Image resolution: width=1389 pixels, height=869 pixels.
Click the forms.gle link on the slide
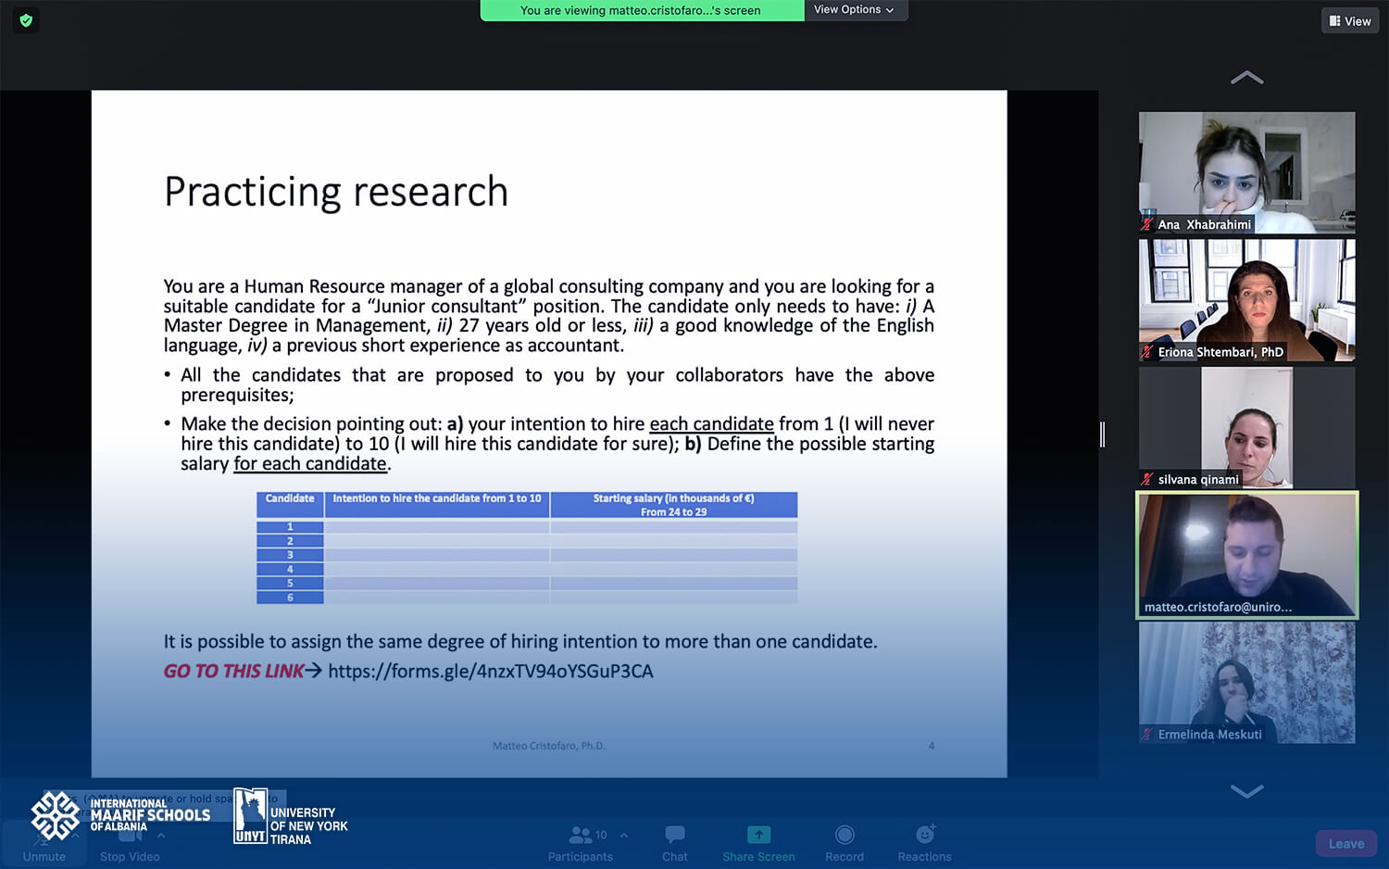(490, 671)
